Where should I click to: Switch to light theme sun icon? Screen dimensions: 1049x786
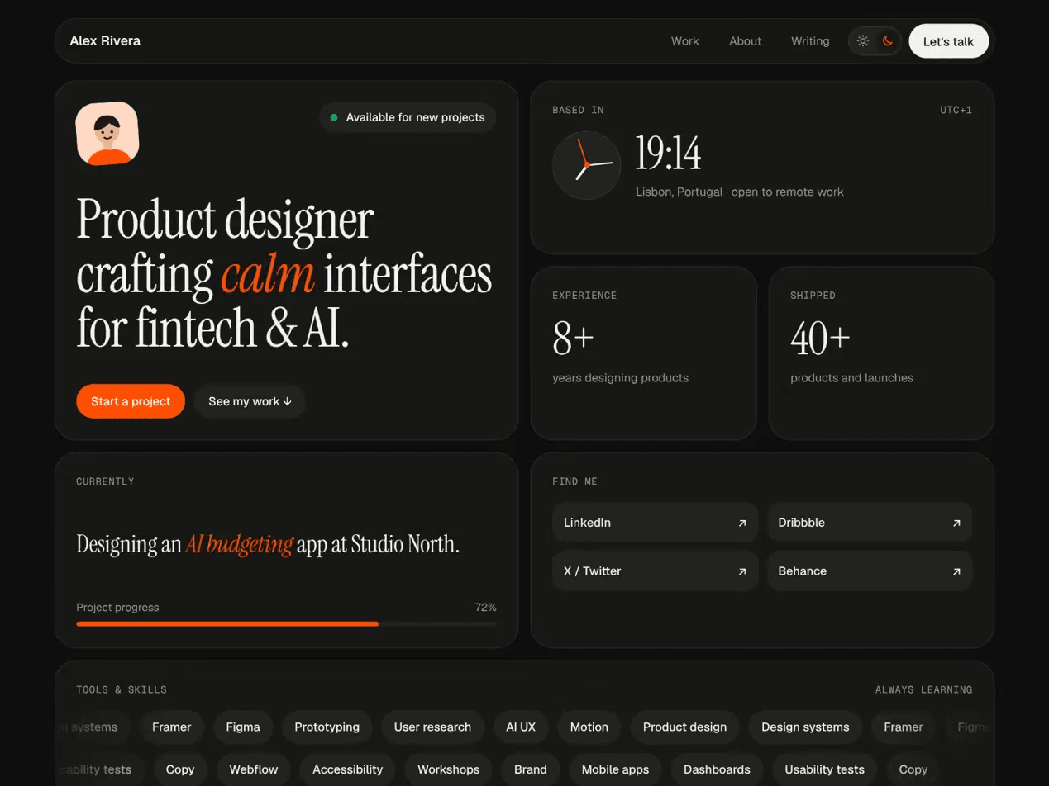coord(863,41)
